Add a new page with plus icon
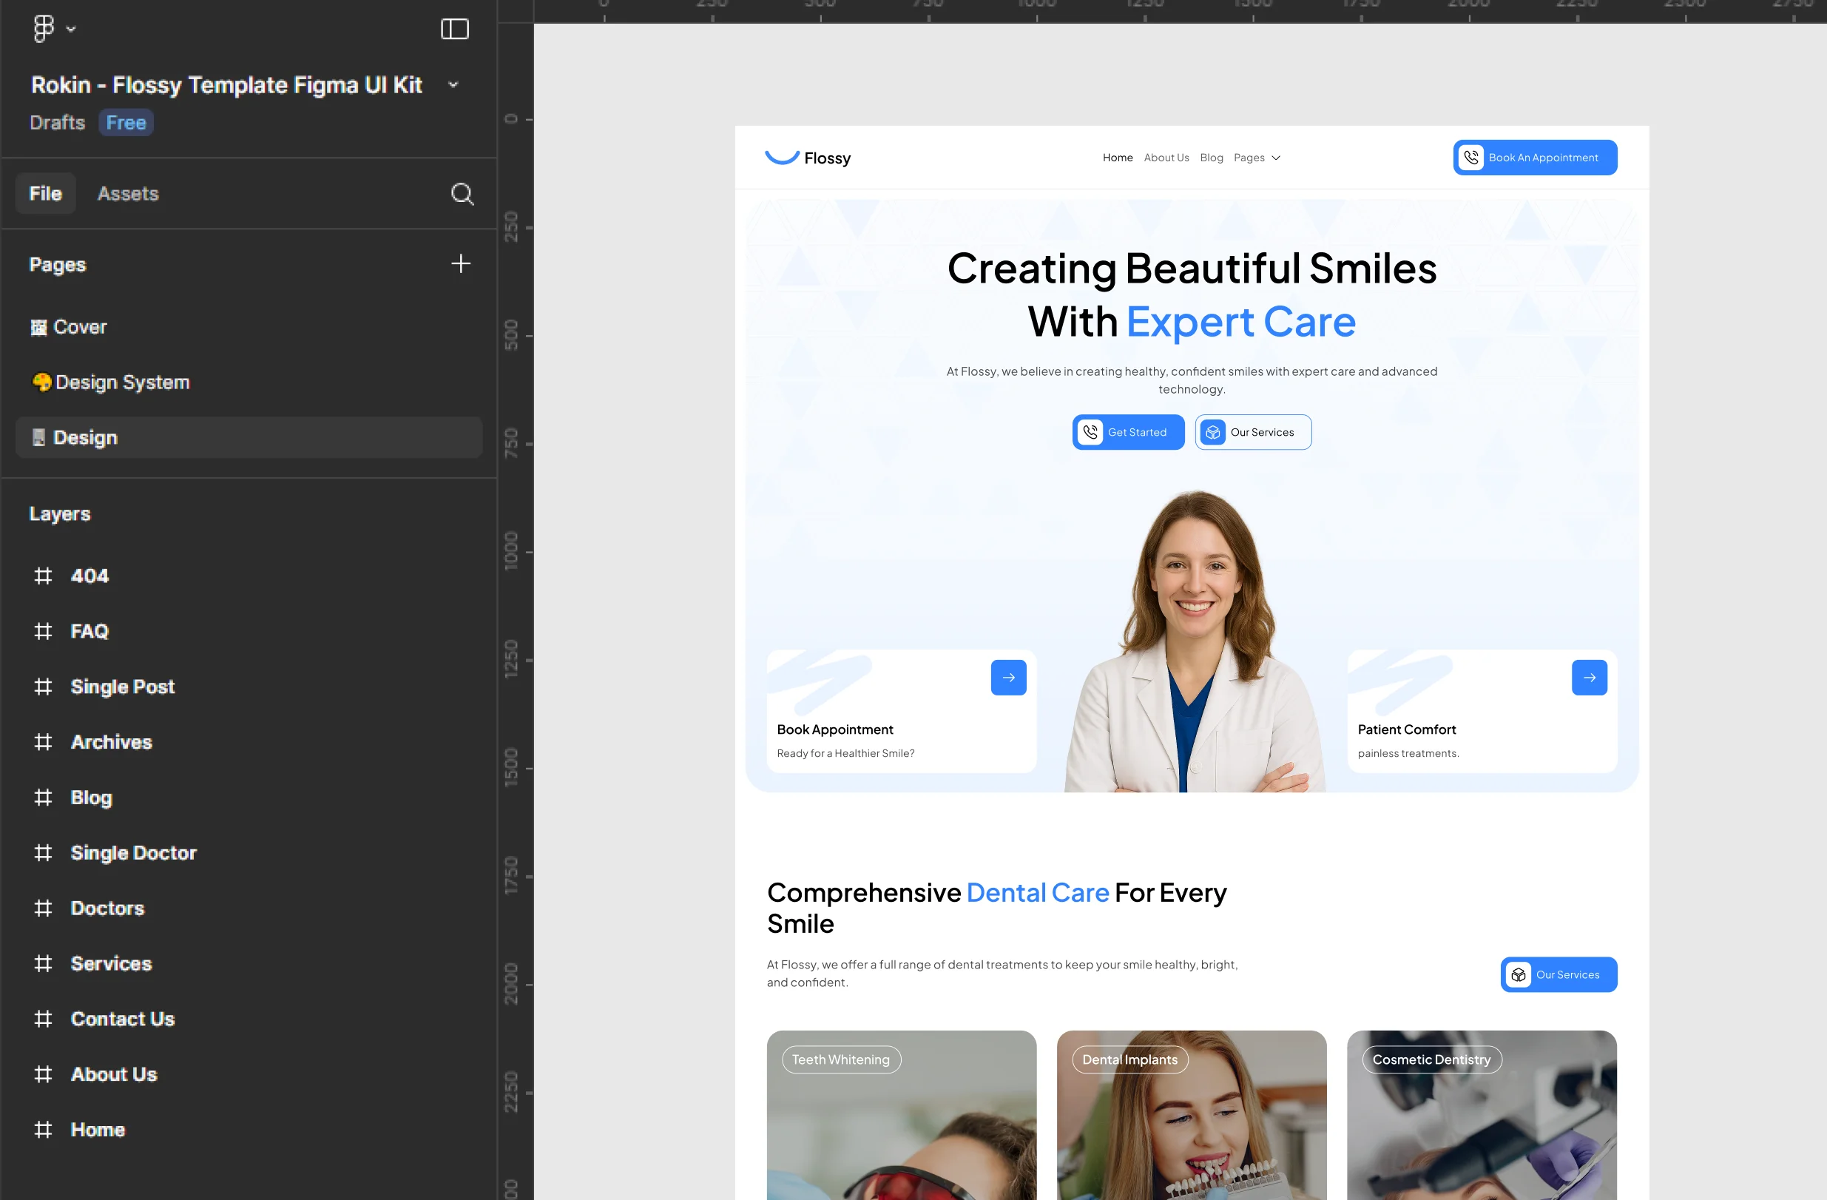Image resolution: width=1827 pixels, height=1200 pixels. [461, 264]
